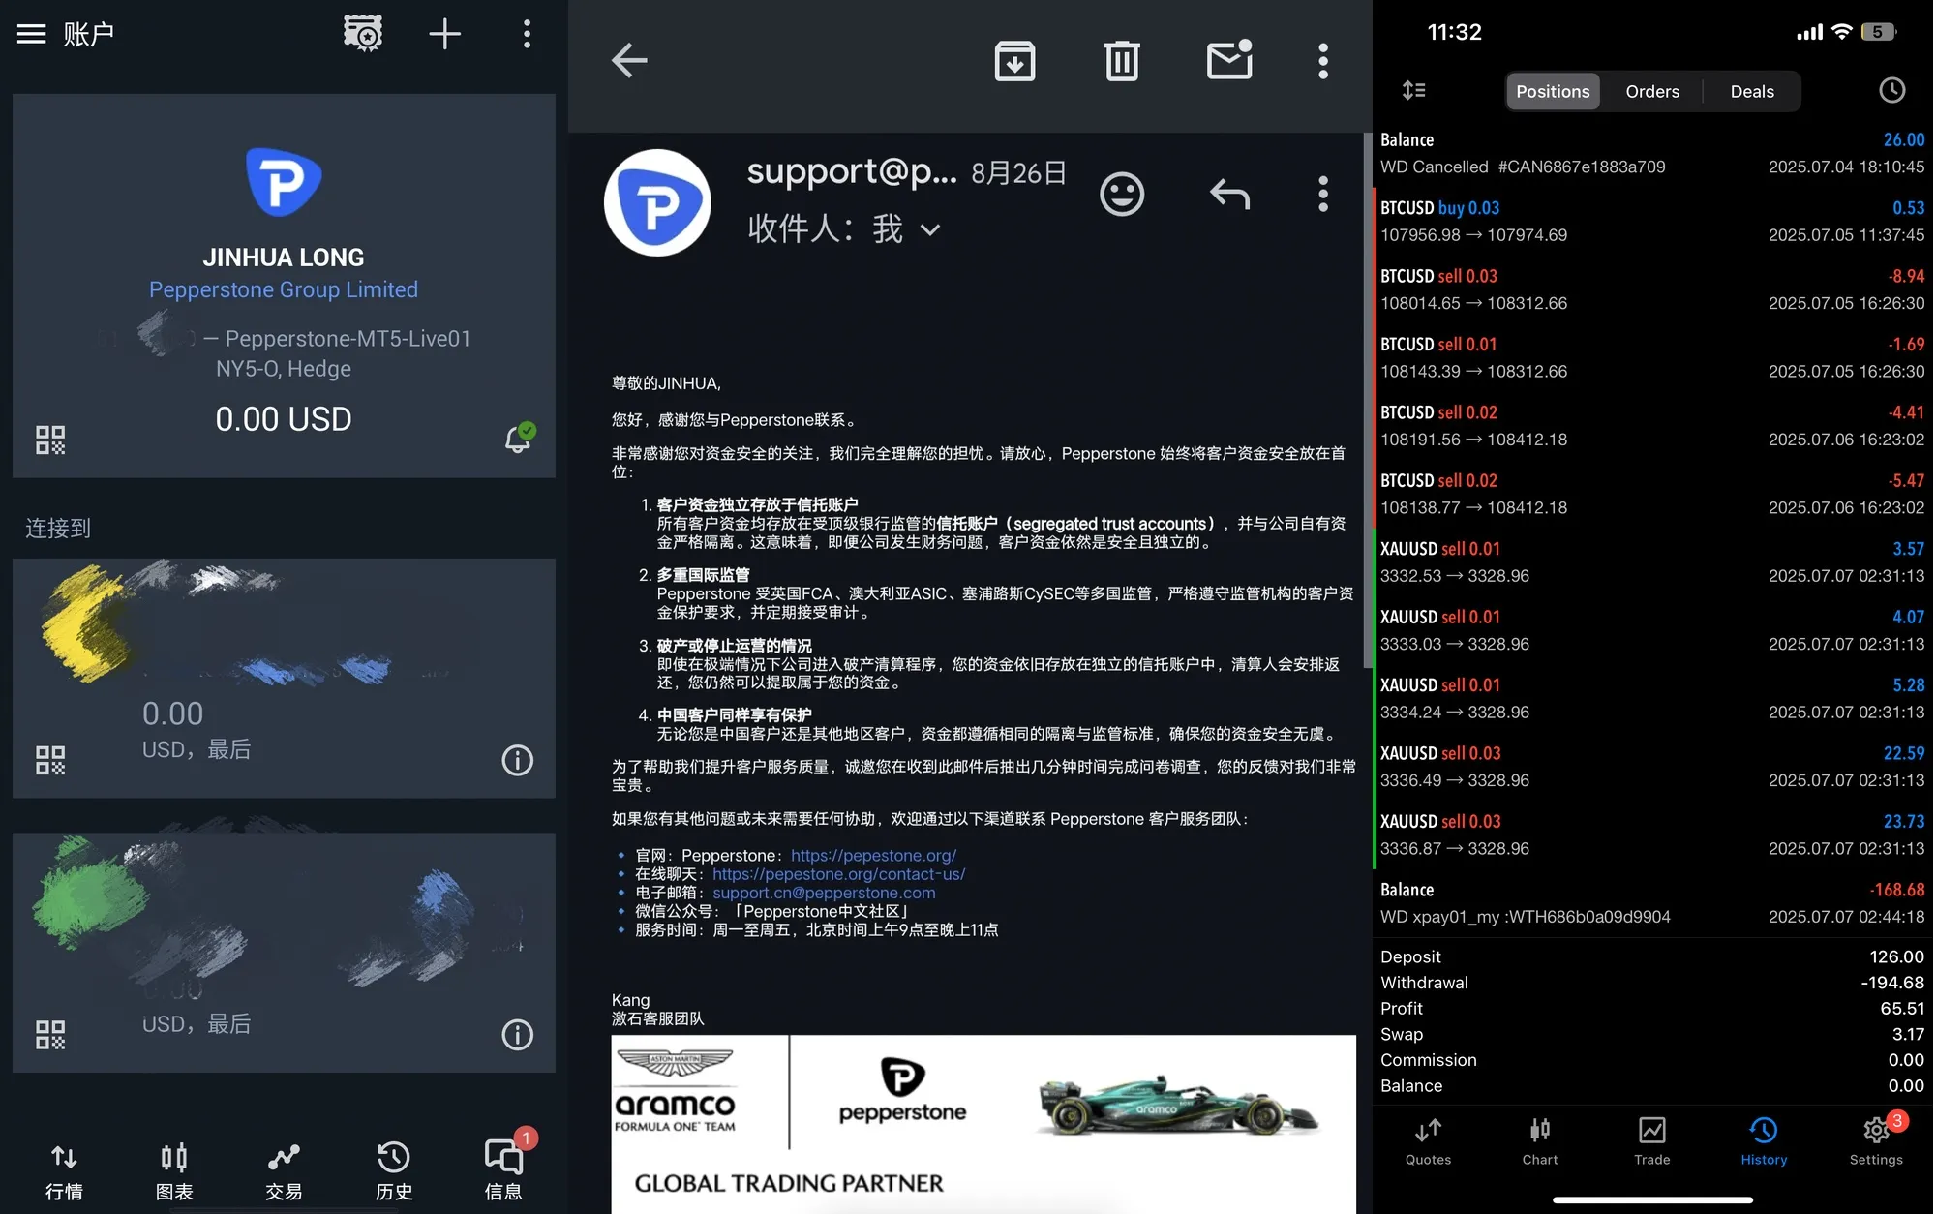
Task: Select BTCUSD sell 0.01 position row
Action: (1652, 358)
